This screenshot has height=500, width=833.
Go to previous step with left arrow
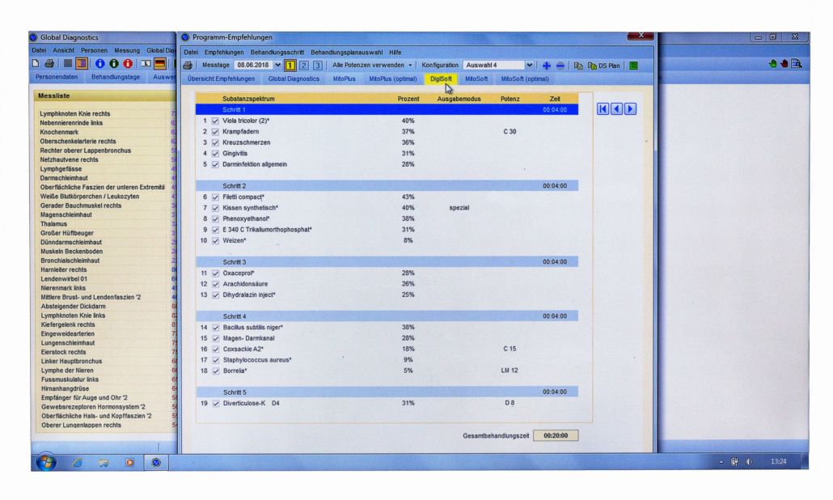[x=617, y=109]
